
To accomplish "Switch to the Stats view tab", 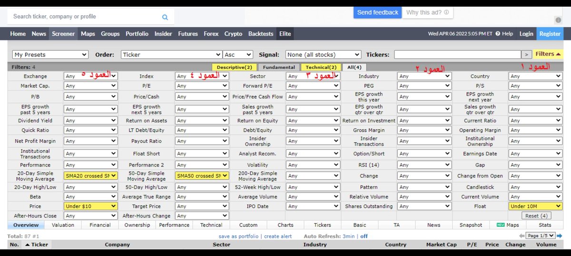I will (545, 225).
